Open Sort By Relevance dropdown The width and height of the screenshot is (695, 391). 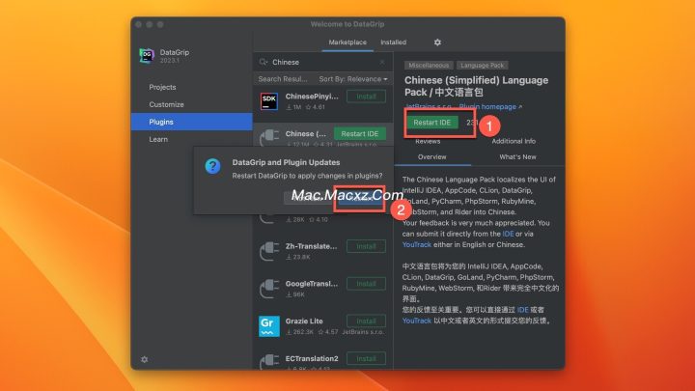353,79
